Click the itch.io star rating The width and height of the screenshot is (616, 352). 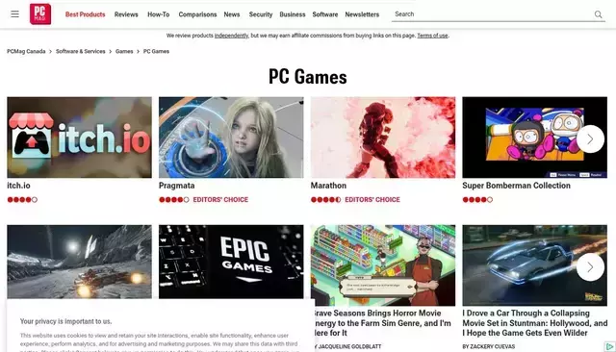click(22, 200)
